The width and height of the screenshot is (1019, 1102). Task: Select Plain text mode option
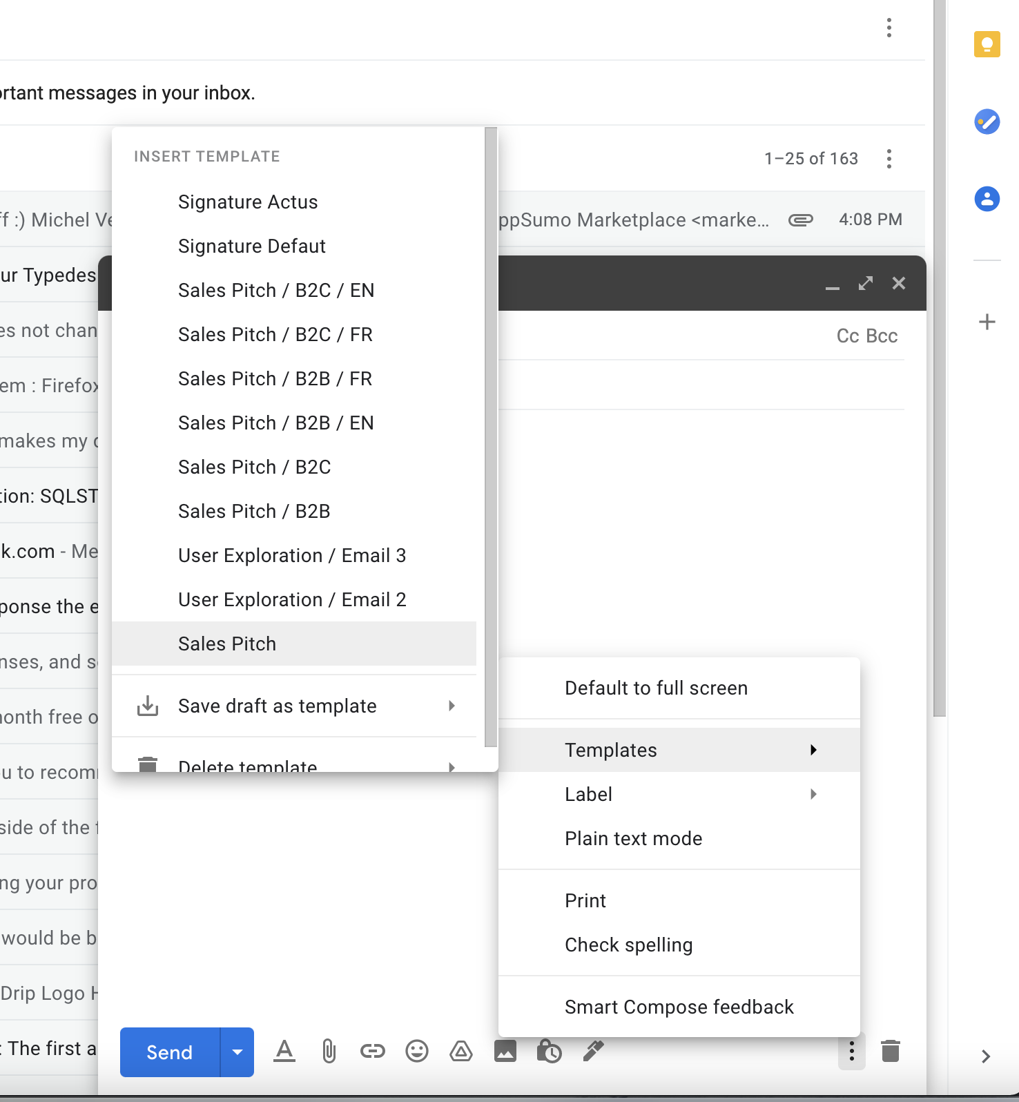[x=633, y=838]
